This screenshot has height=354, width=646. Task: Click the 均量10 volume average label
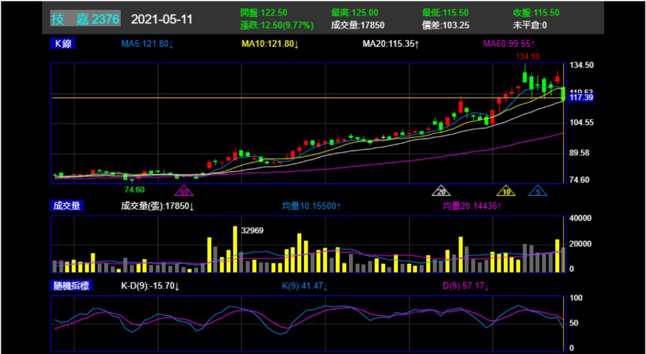[x=311, y=207]
